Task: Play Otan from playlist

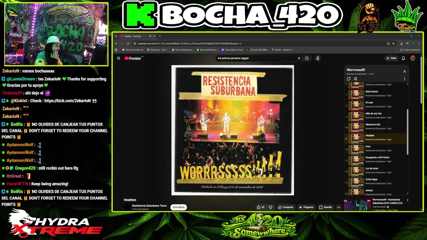Action: click(x=376, y=149)
